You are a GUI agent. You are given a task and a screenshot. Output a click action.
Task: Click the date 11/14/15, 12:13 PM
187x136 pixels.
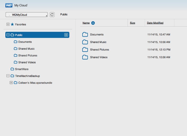(x=159, y=50)
